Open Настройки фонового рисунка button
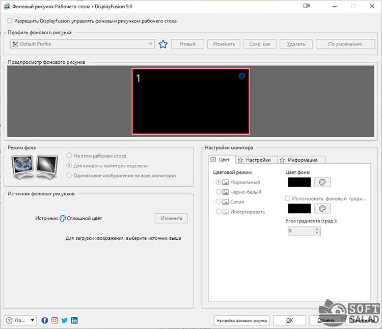 tap(241, 320)
